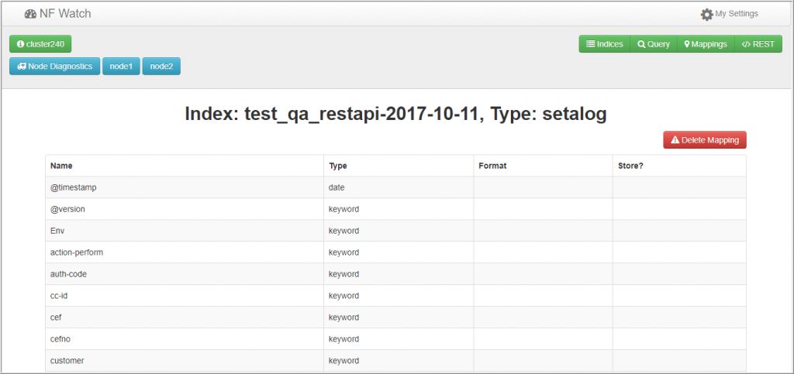Screen dimensions: 794x374
Task: Select node2 button
Action: [x=161, y=67]
